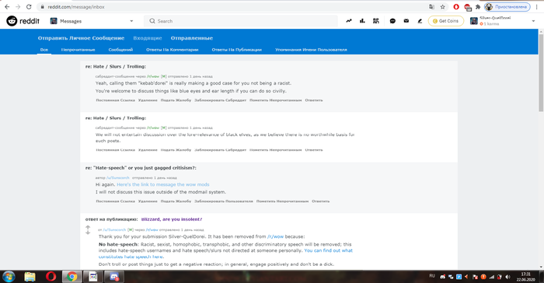This screenshot has width=544, height=283.
Task: Switch to 'Отправленные' tab
Action: click(x=191, y=38)
